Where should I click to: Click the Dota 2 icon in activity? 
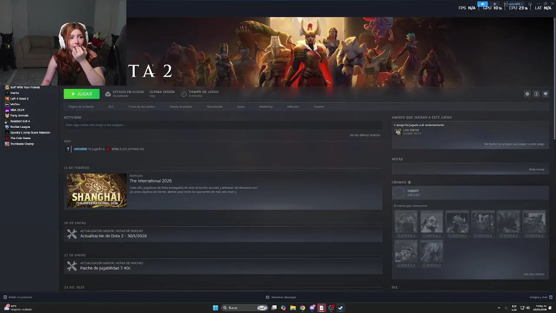point(109,149)
